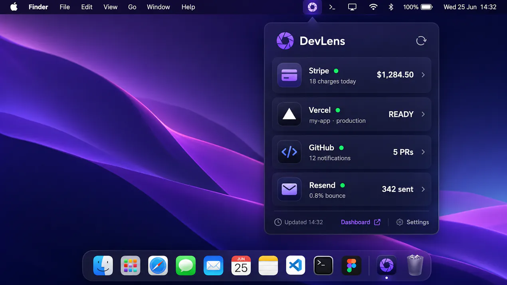Click the green status dot beside Stripe
The height and width of the screenshot is (285, 507).
336,71
